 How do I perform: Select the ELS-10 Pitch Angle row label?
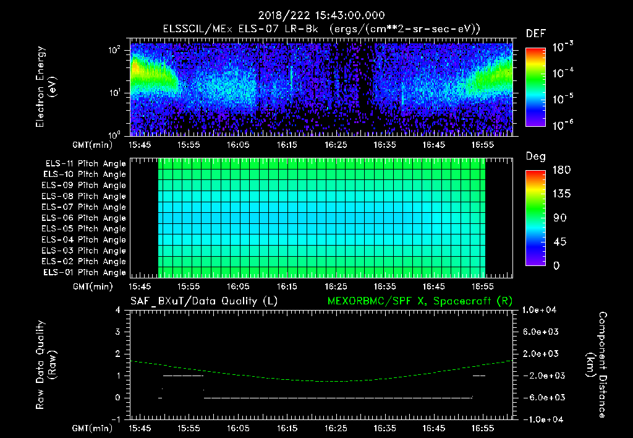point(85,174)
